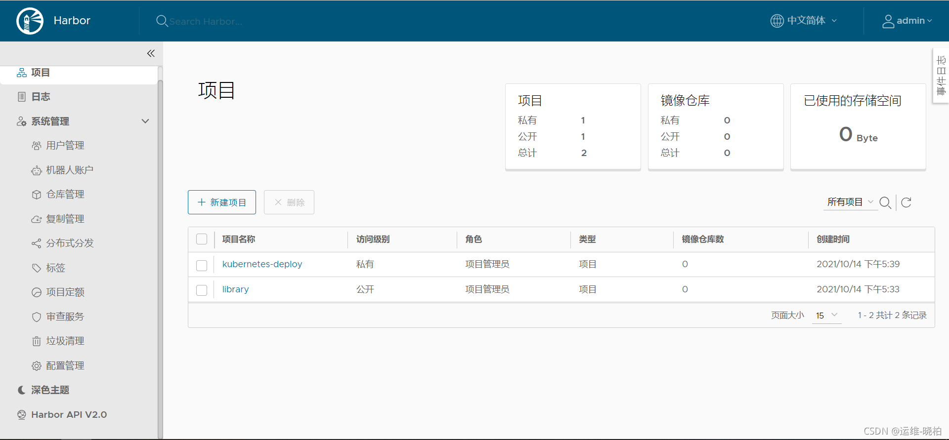Sort by 项目名称 column header
The image size is (949, 440).
[239, 239]
